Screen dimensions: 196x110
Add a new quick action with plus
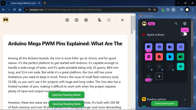point(159,76)
